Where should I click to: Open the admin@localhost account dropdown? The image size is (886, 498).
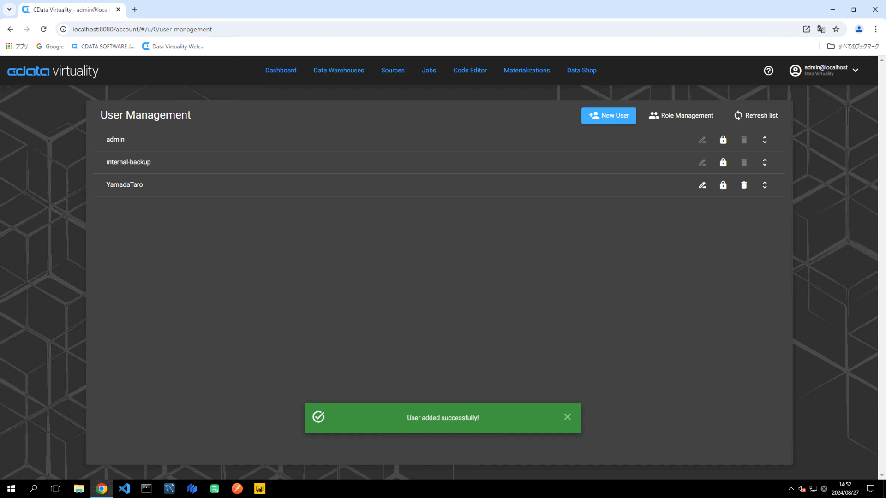856,71
